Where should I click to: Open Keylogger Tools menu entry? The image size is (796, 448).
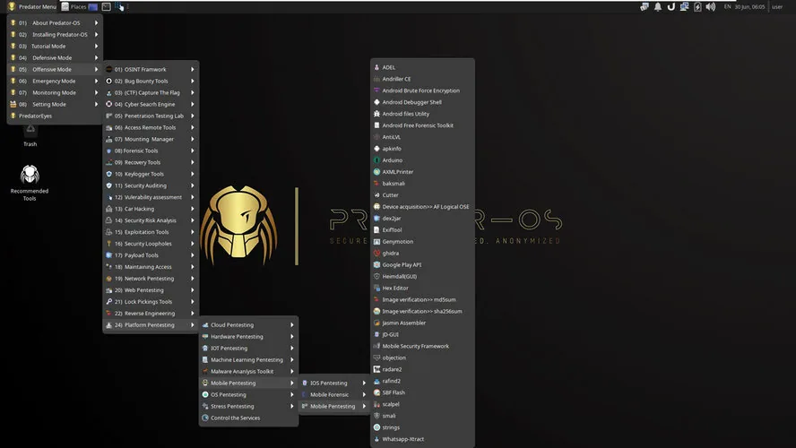pyautogui.click(x=151, y=174)
